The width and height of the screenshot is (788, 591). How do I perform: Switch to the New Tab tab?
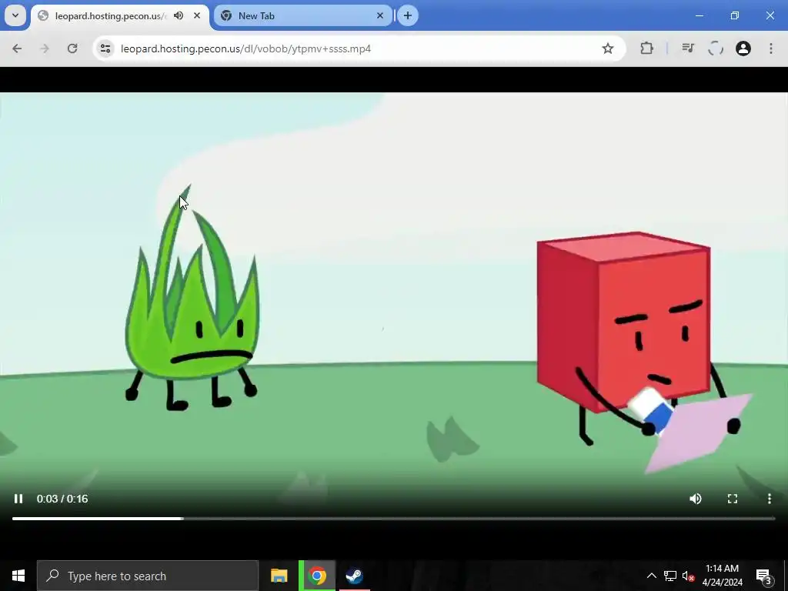302,16
